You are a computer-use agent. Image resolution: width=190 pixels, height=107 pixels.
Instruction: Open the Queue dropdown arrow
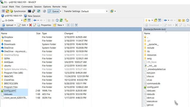(61, 11)
